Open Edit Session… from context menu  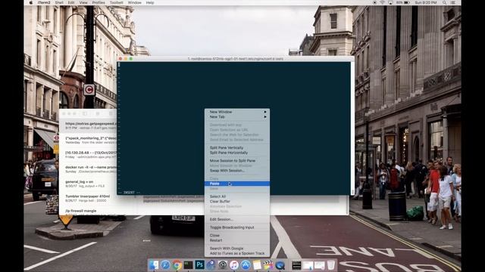pos(237,219)
